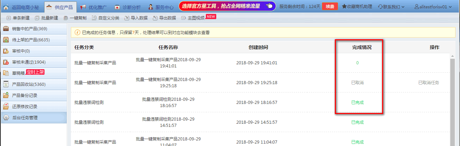Click the icon beside 审核未通过

coord(6,62)
